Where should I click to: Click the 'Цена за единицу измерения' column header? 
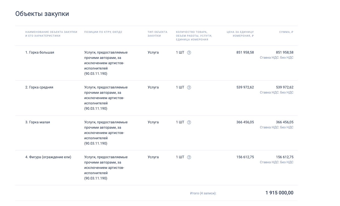pyautogui.click(x=240, y=34)
